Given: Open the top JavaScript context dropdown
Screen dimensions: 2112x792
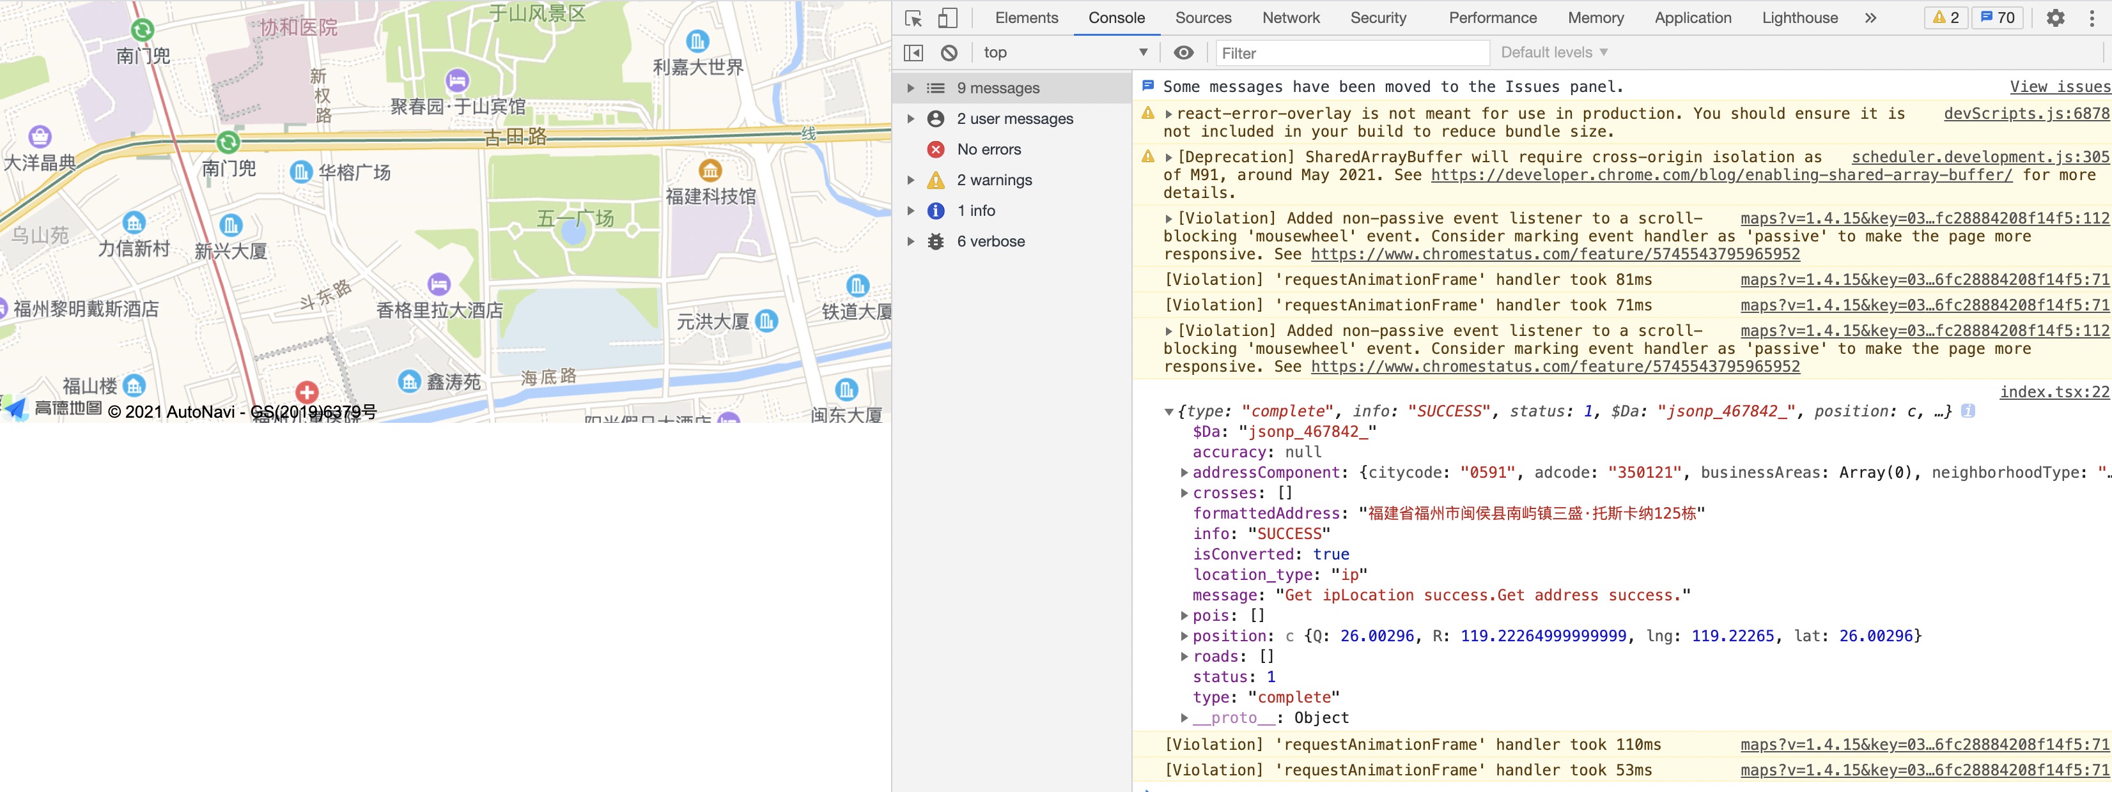Looking at the screenshot, I should tap(1065, 53).
